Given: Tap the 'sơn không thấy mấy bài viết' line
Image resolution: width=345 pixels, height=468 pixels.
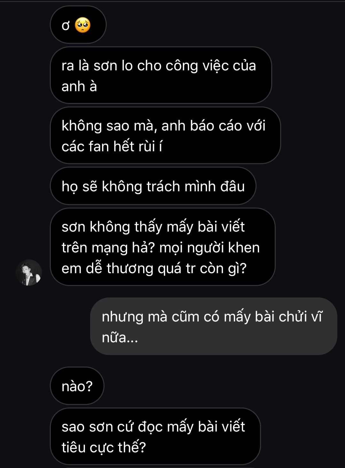Looking at the screenshot, I should coord(153,227).
